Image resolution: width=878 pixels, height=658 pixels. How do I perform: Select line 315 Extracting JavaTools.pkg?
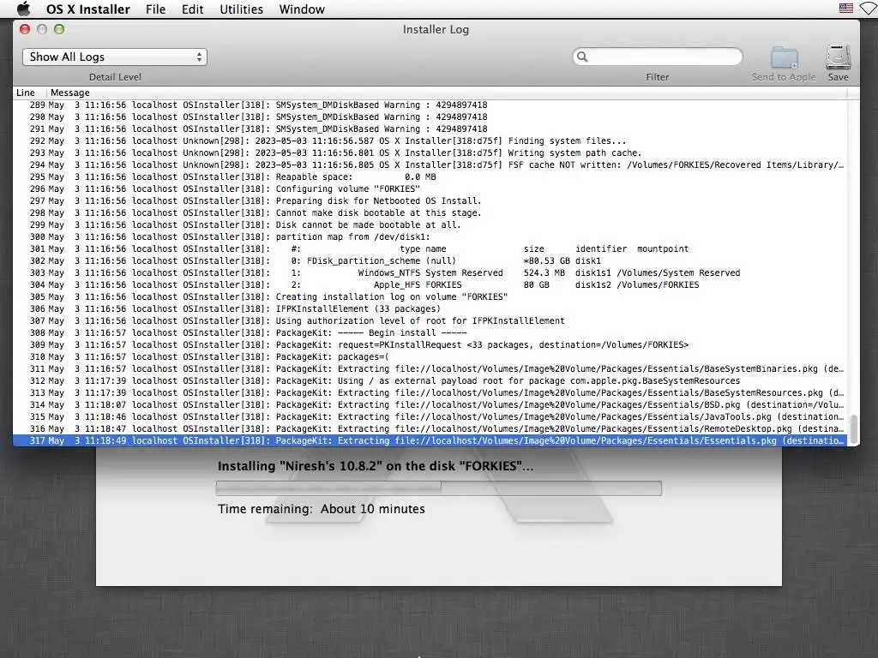(430, 417)
